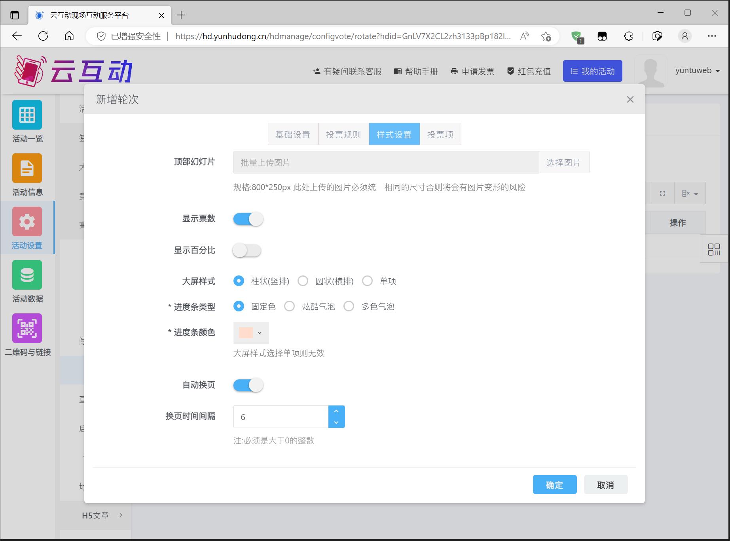Open the 活动信息 document icon

coord(27,168)
